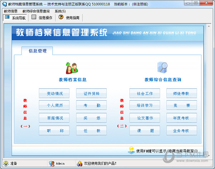Open the 培训学习 button
This screenshot has height=169, width=215.
pos(145,105)
